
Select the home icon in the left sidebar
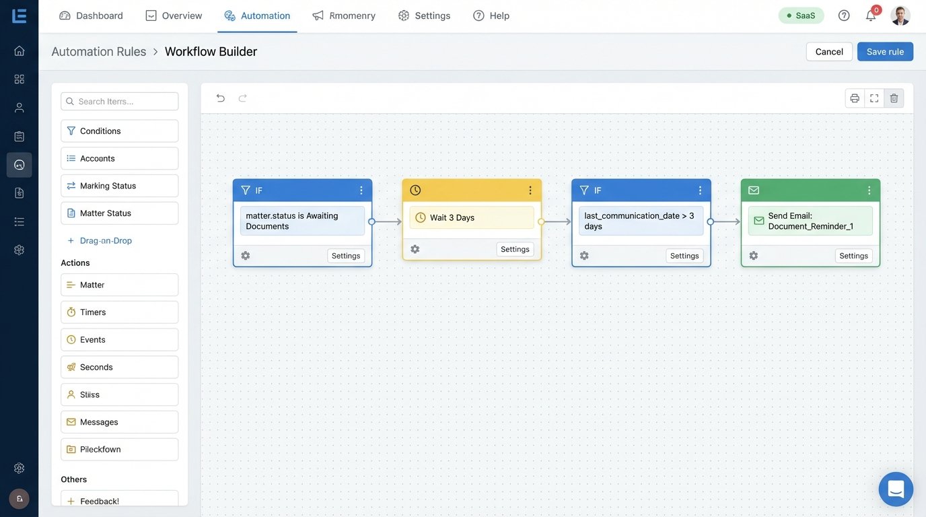pyautogui.click(x=16, y=49)
